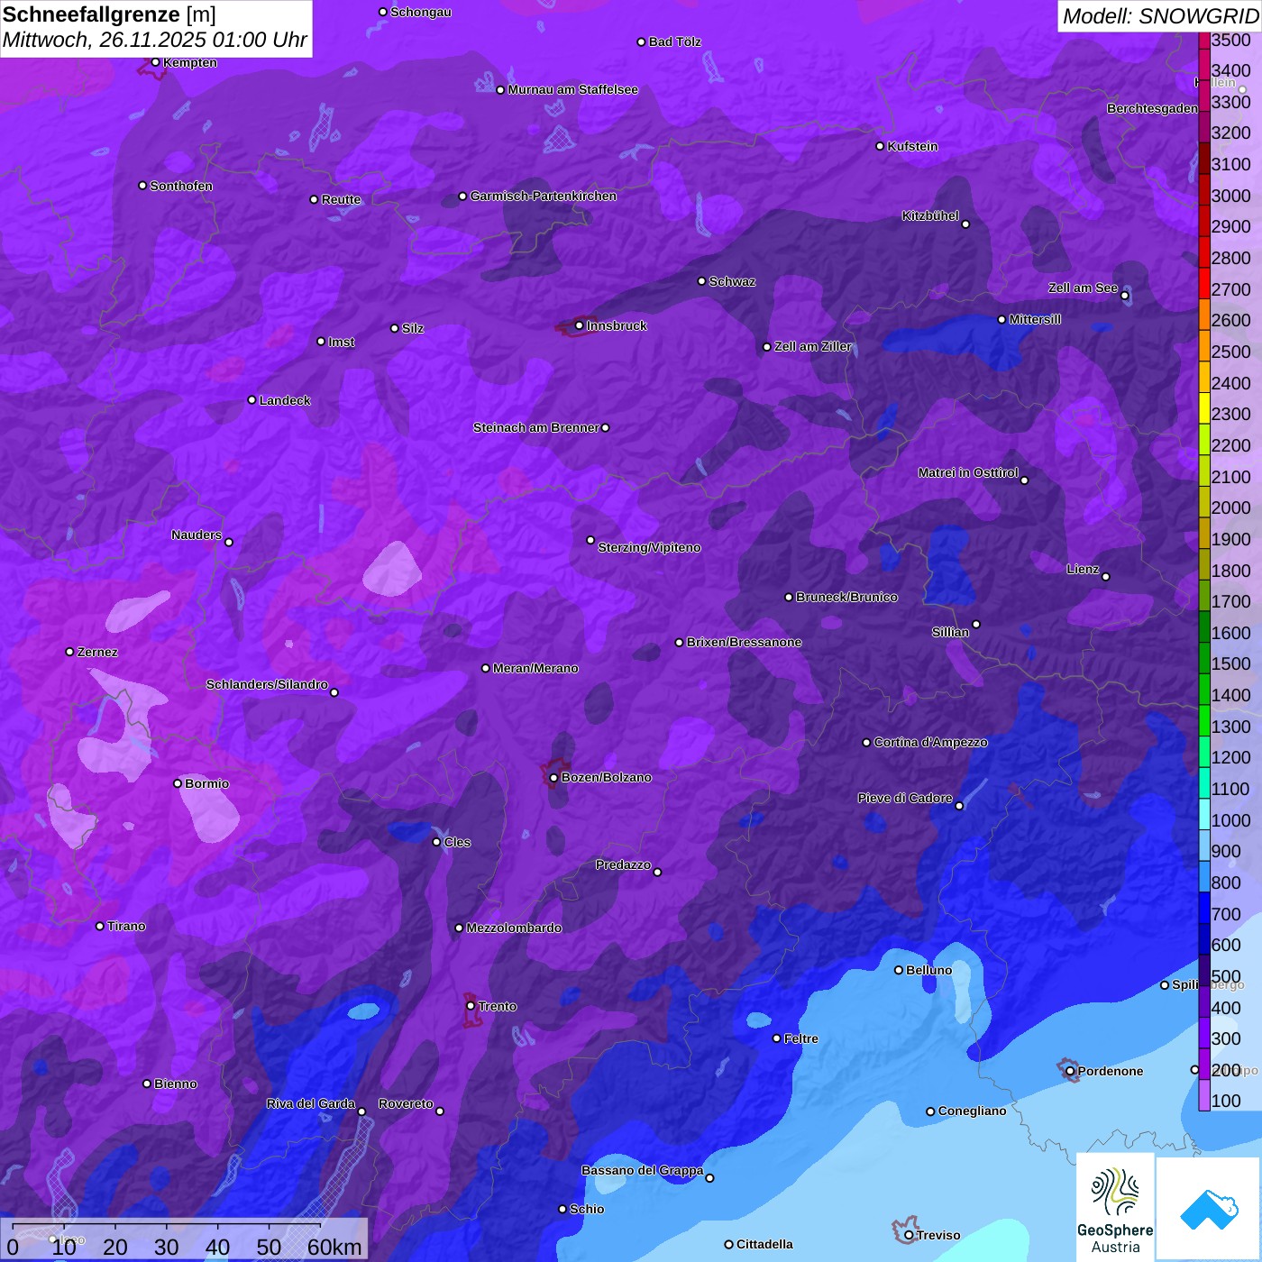Click the Zernez location dot
The height and width of the screenshot is (1262, 1262).
pyautogui.click(x=69, y=652)
